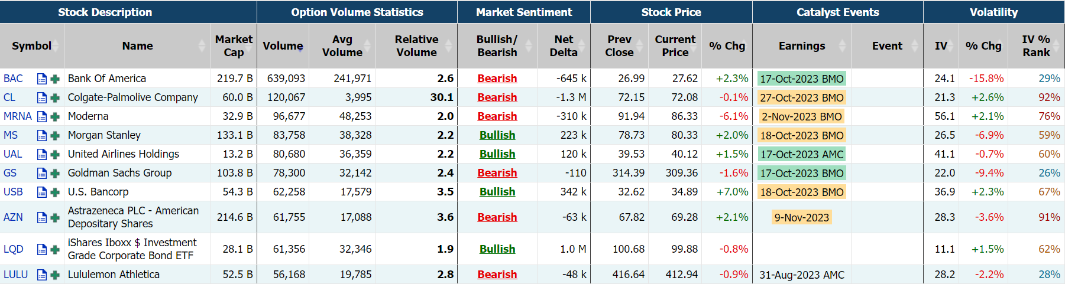Open the document icon for Colgate-Palmolive (CL)
Image resolution: width=1065 pixels, height=284 pixels.
point(42,98)
